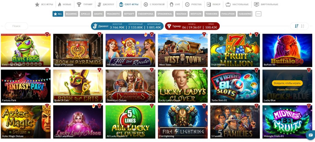Open the chat support bubble icon

311,135
